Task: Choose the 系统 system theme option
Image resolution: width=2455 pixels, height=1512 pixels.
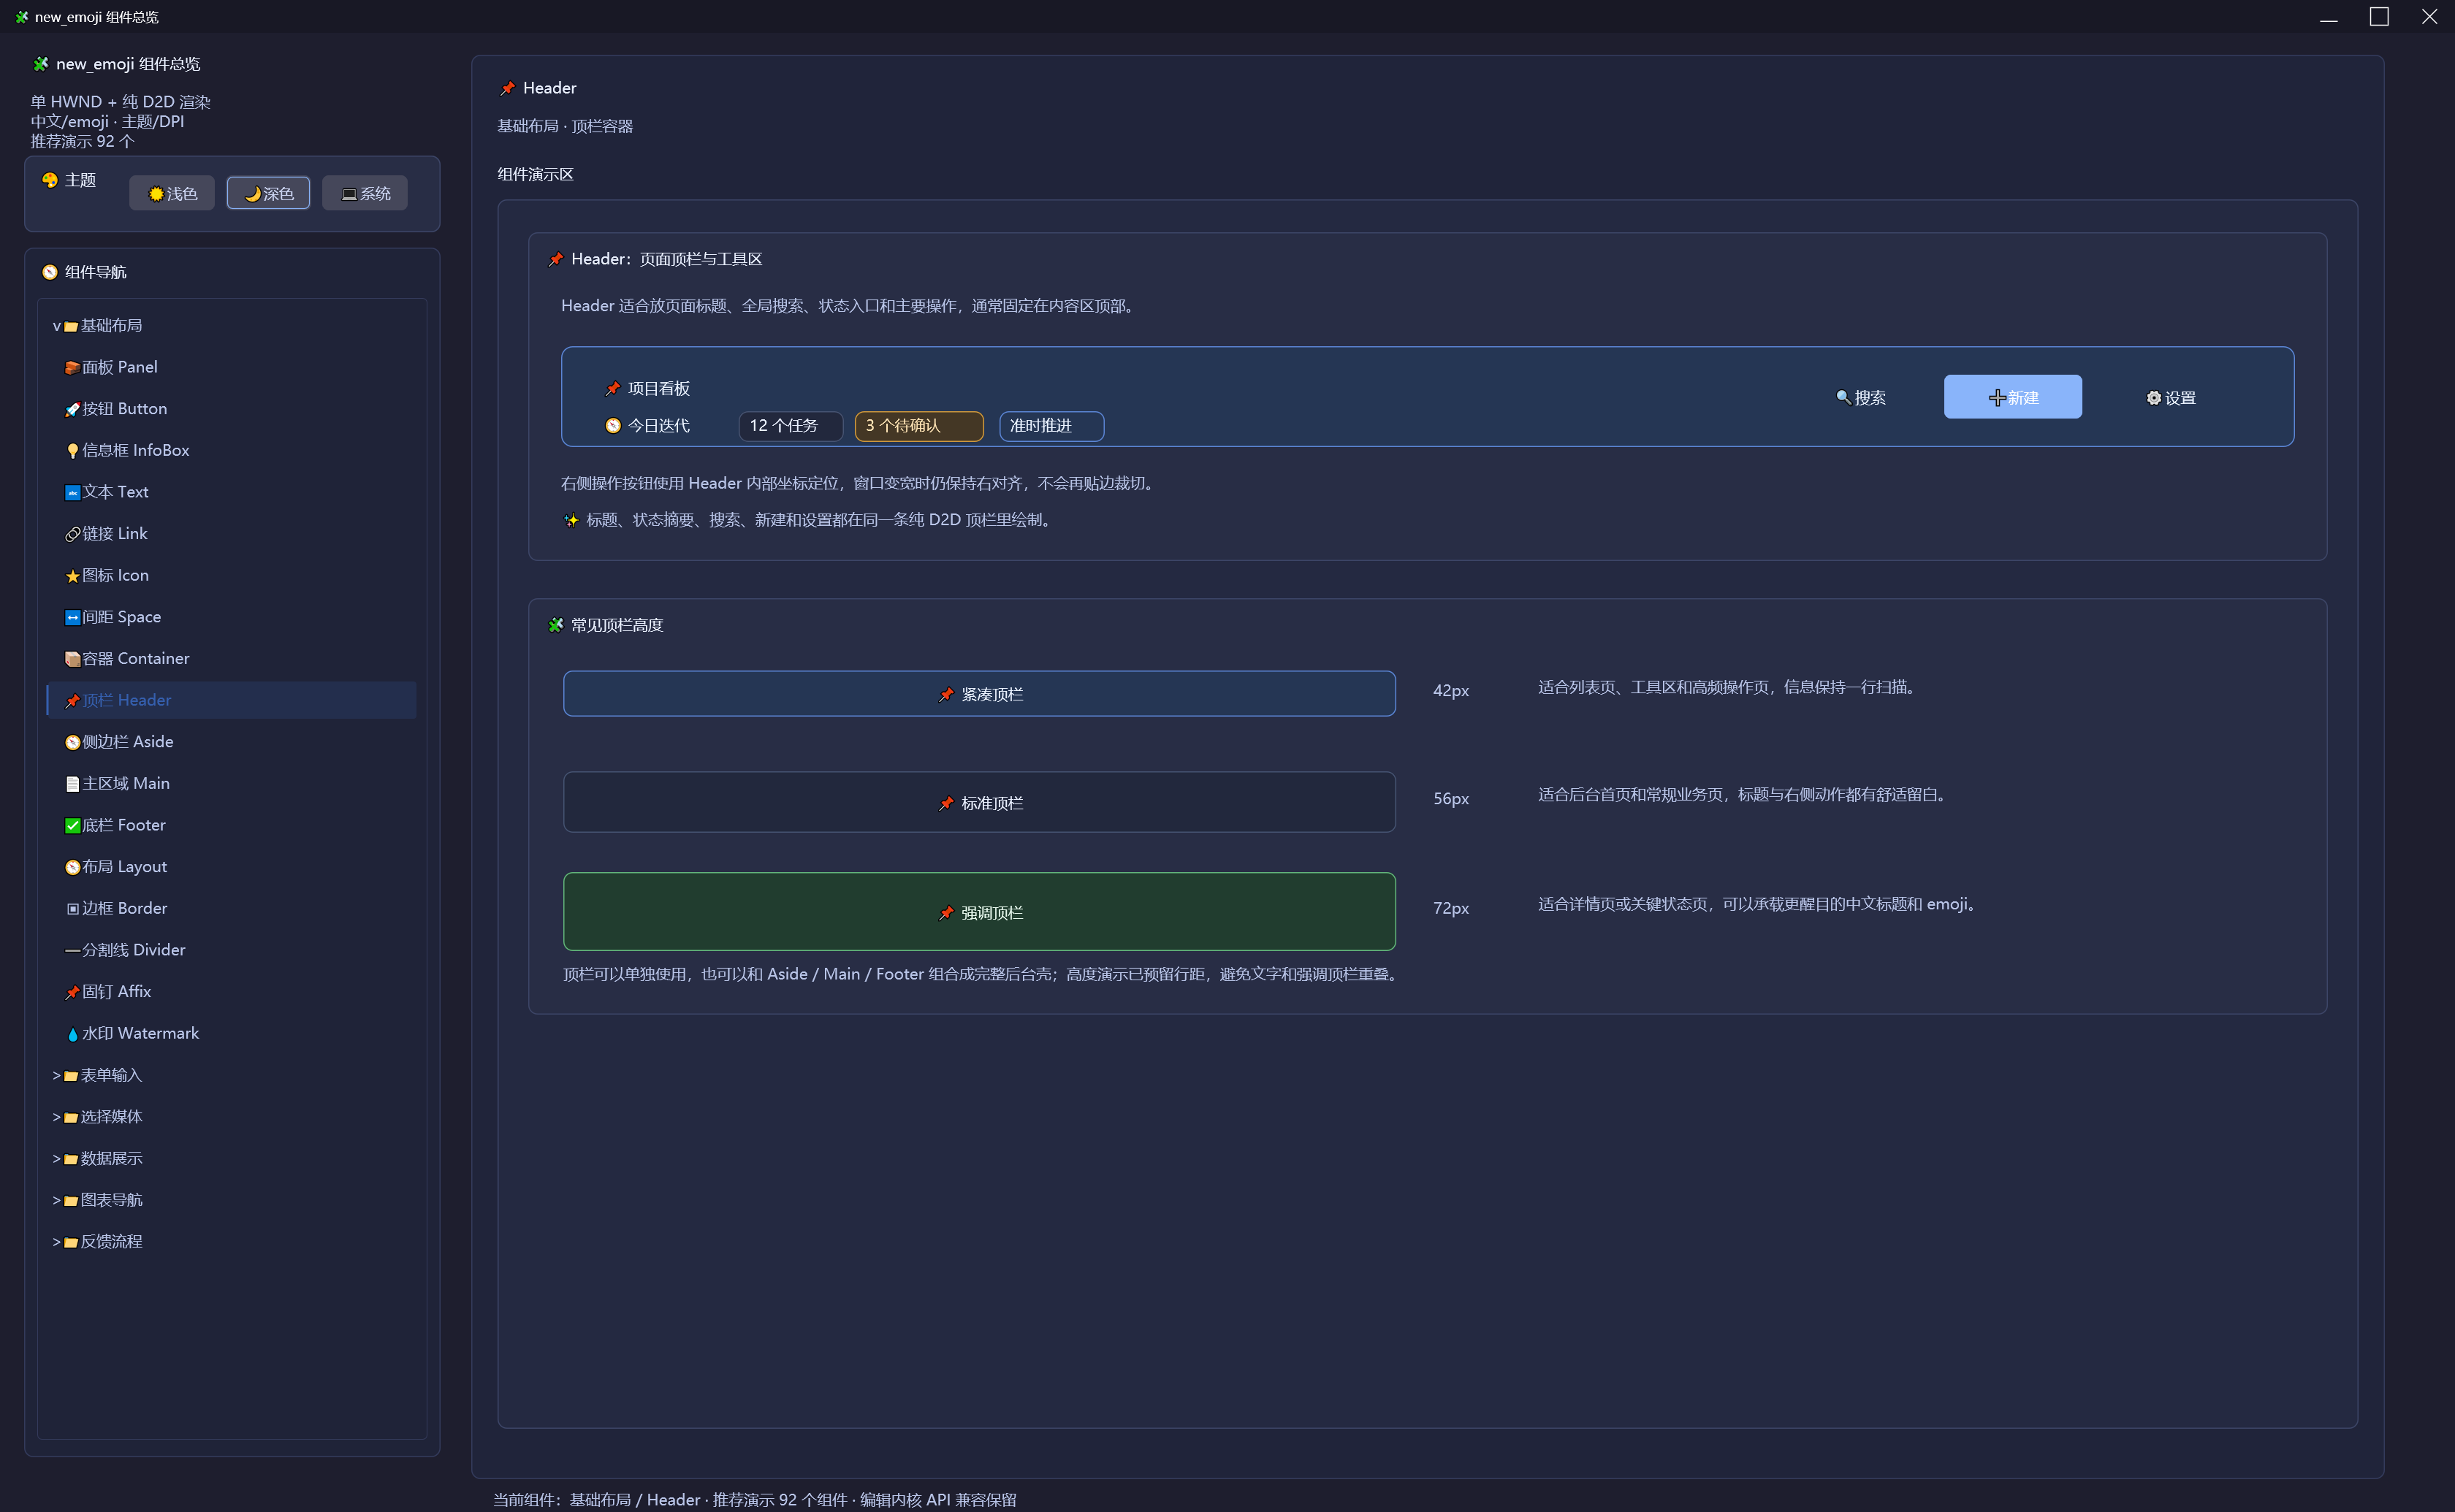Action: click(365, 193)
